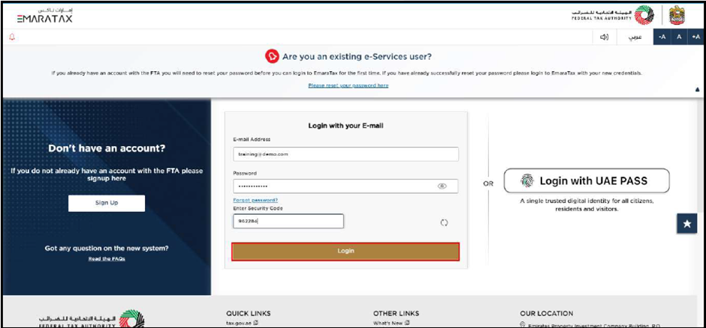Click the E-mail Address input field
Screen dimensions: 706x328
tap(345, 154)
